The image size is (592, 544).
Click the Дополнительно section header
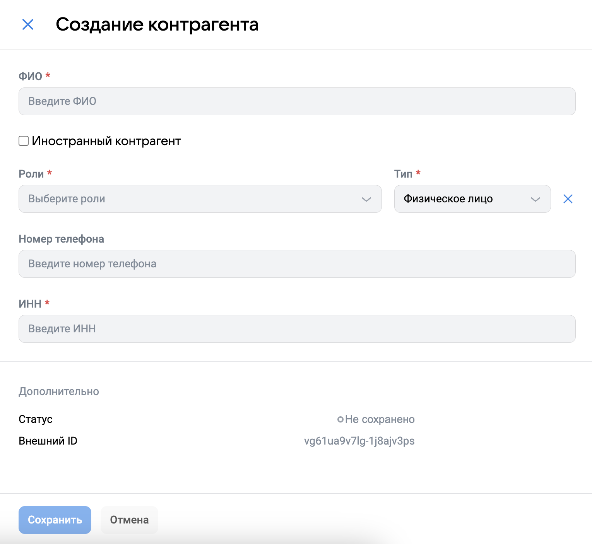59,392
